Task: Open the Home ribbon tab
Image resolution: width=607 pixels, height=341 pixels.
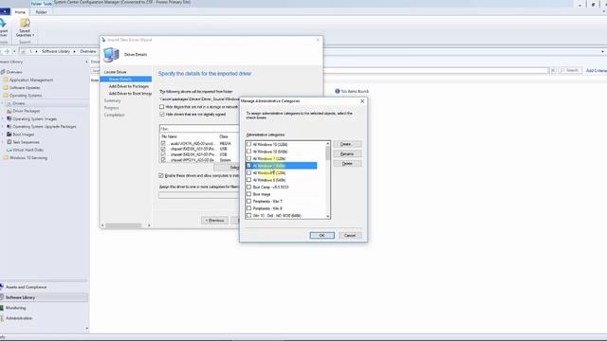Action: tap(20, 12)
